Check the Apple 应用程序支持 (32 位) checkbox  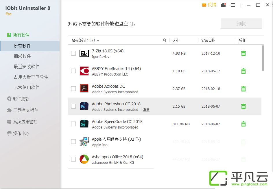coord(73,142)
